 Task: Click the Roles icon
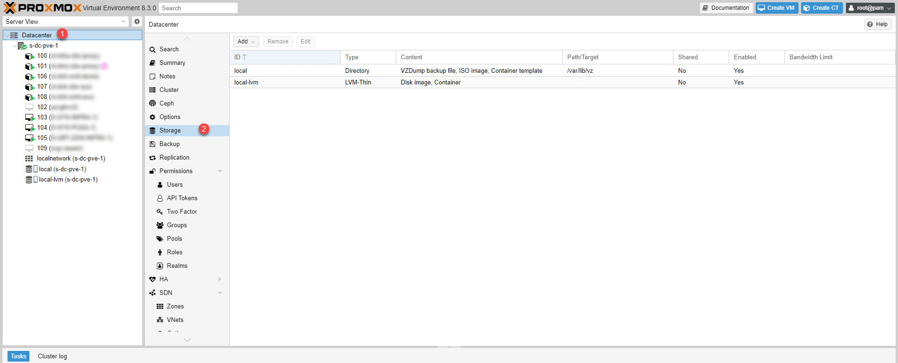(160, 252)
